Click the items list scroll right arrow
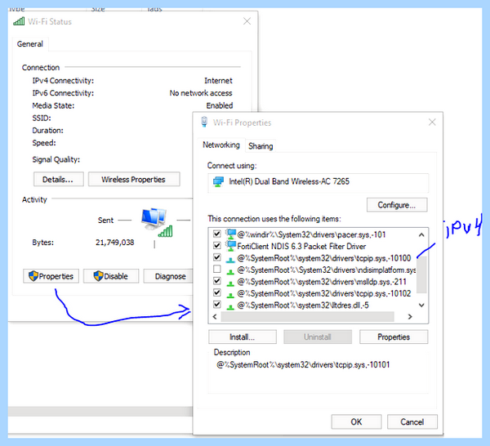This screenshot has height=446, width=490. (410, 317)
